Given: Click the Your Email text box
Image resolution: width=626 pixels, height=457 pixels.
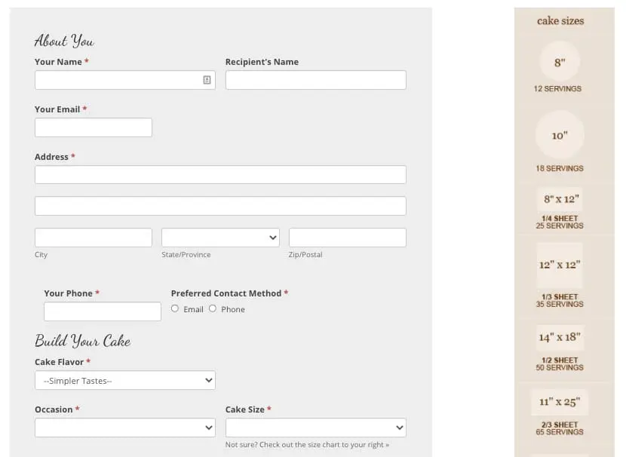Looking at the screenshot, I should 94,127.
